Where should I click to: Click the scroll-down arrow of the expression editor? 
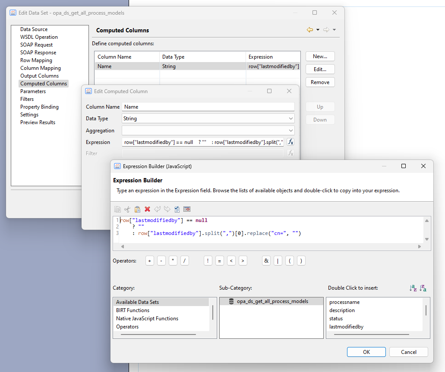tap(427, 239)
